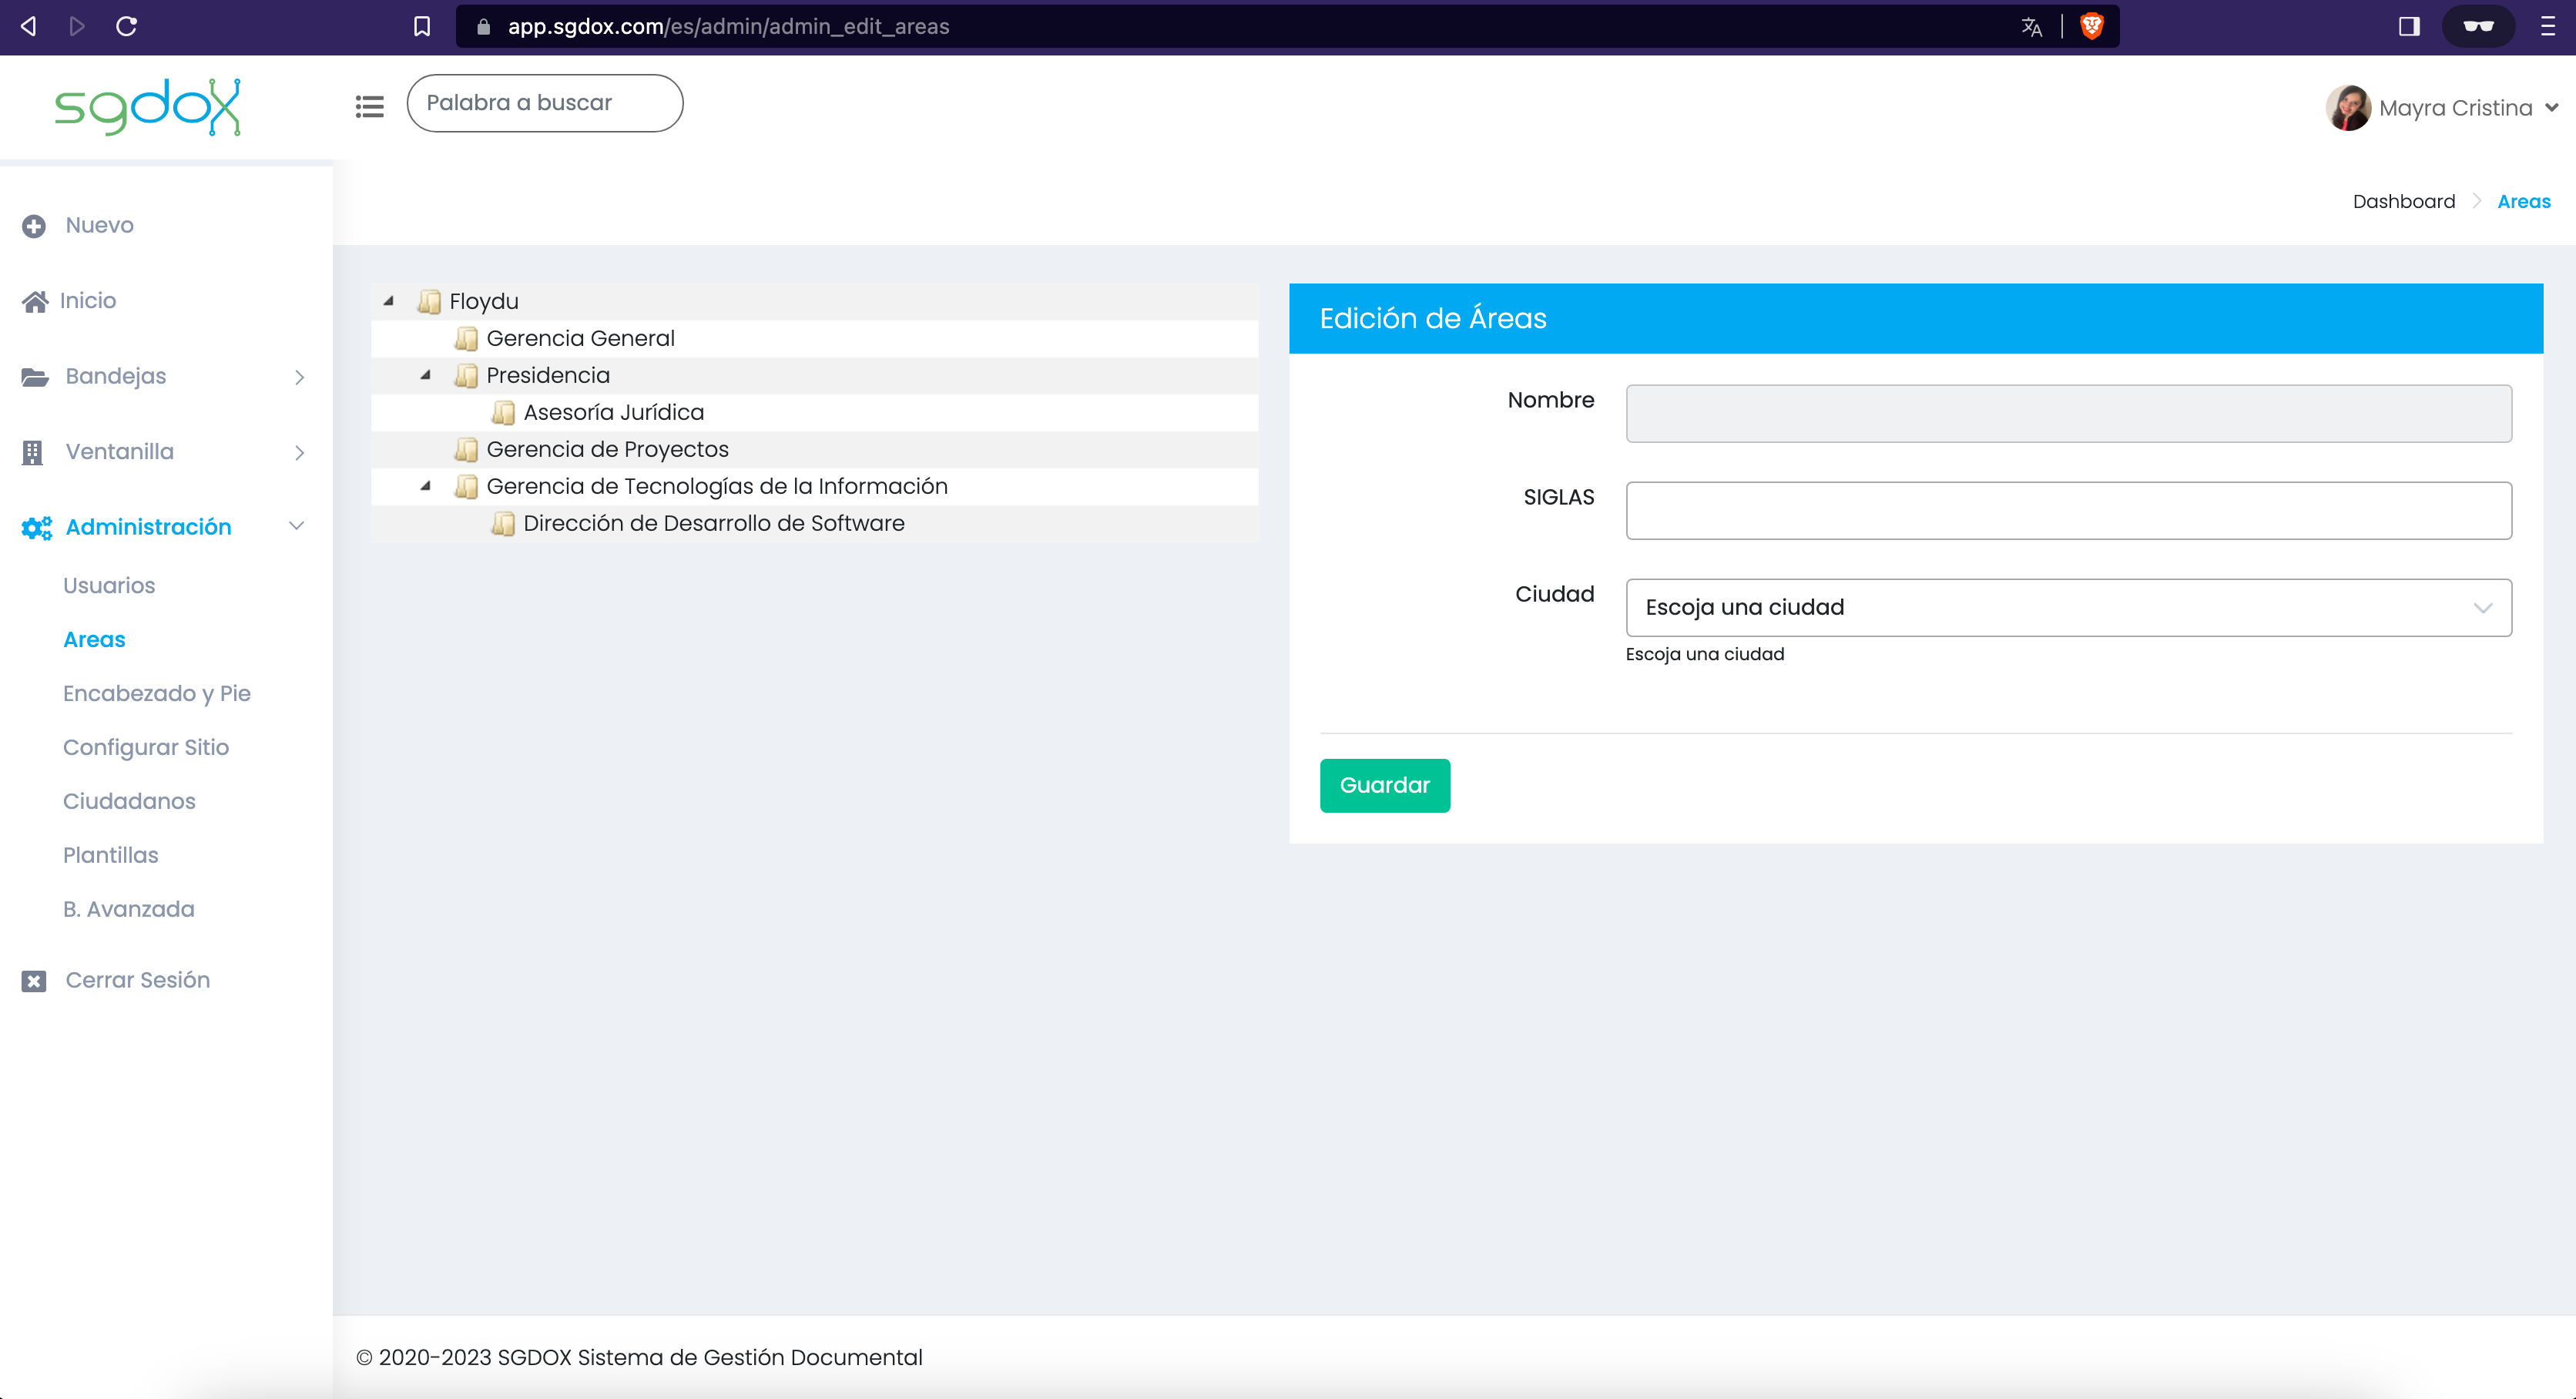Select Asesoría Jurídica in the tree
Viewport: 2576px width, 1399px height.
click(x=613, y=412)
